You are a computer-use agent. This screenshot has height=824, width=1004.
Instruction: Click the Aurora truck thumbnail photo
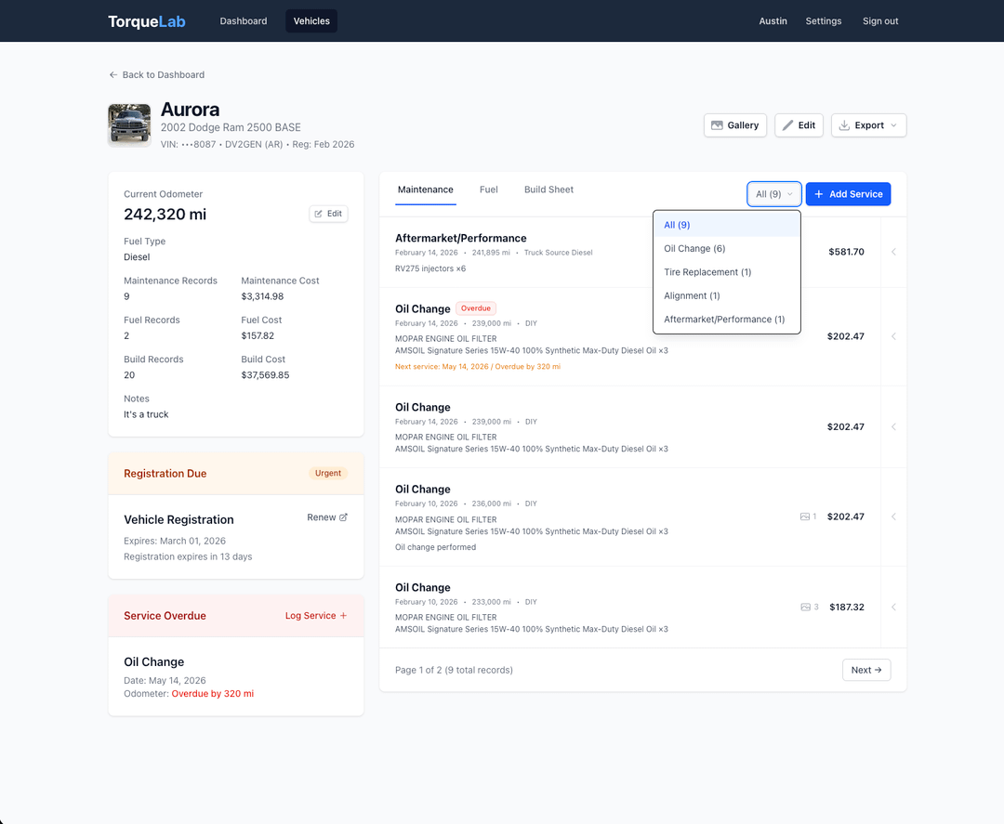(x=129, y=124)
